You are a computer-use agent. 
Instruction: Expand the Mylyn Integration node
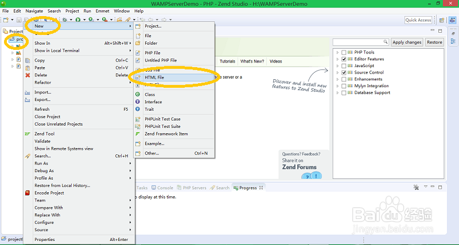tap(337, 86)
